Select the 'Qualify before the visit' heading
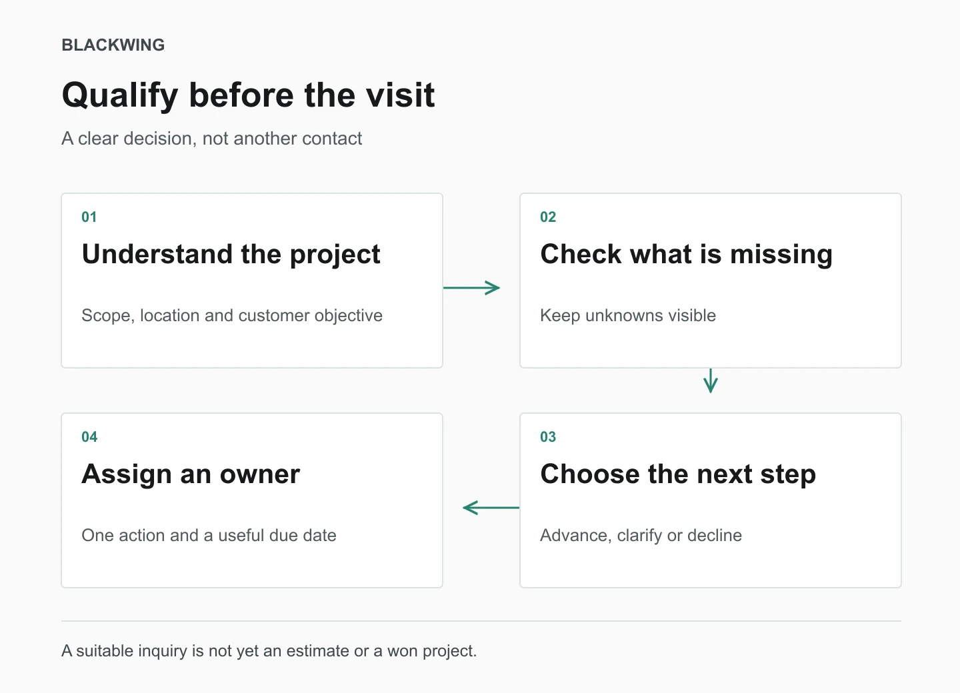 tap(248, 95)
